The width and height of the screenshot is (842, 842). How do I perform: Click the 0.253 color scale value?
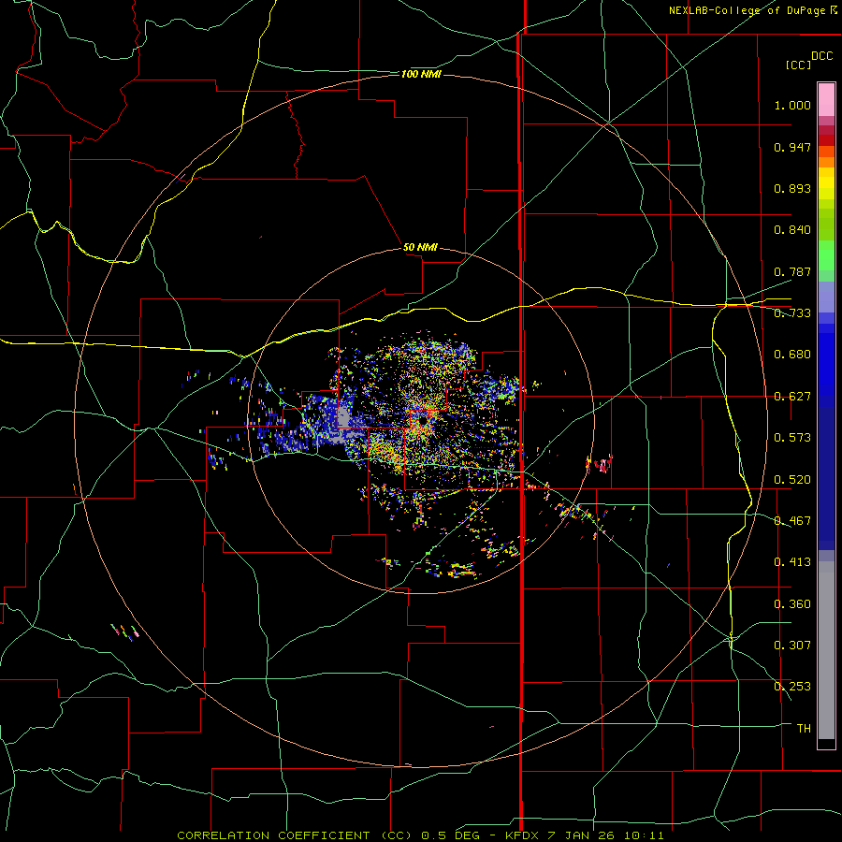(792, 687)
